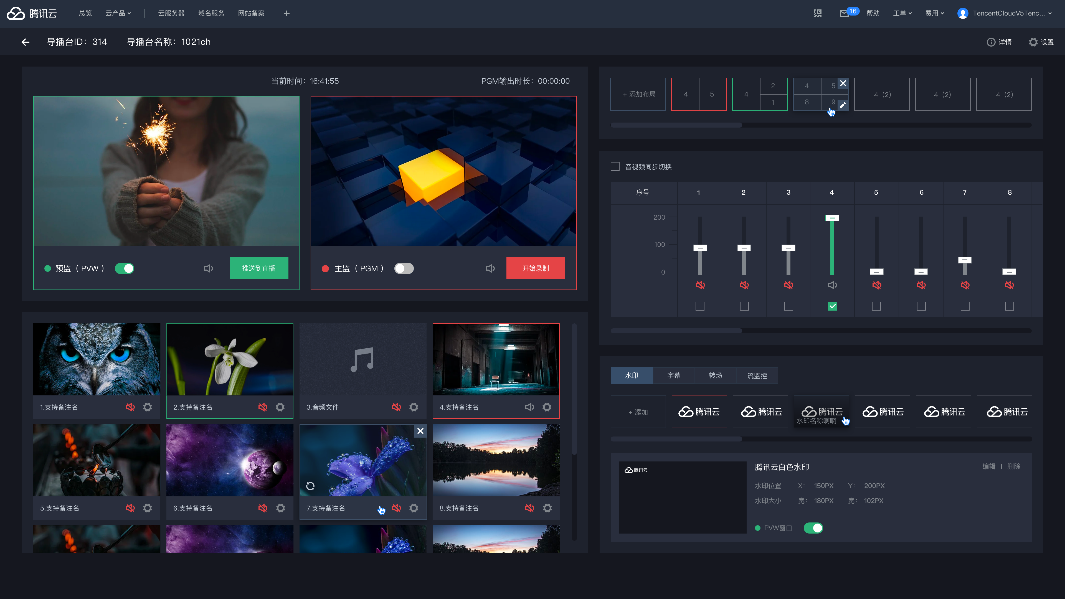Turn off the PVW preview toggle

125,268
